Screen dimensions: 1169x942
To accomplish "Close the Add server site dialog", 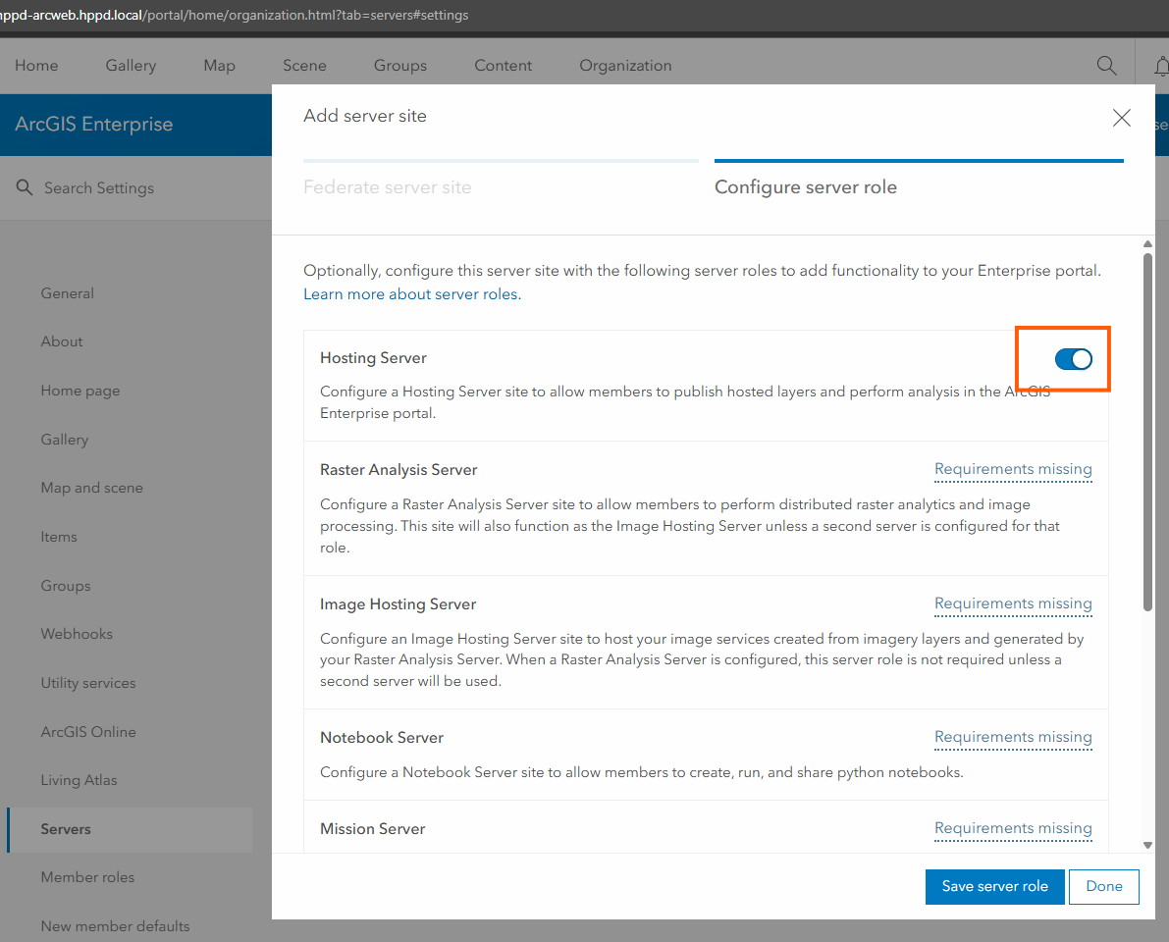I will (x=1121, y=119).
